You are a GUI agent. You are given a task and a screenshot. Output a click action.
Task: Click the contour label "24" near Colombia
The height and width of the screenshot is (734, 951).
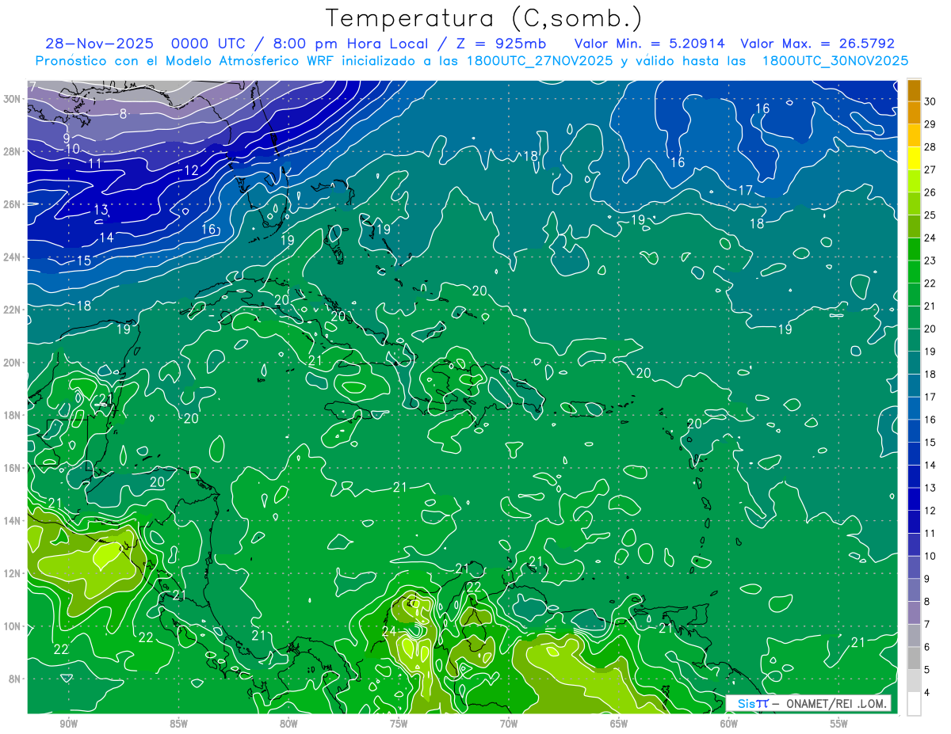pos(389,631)
